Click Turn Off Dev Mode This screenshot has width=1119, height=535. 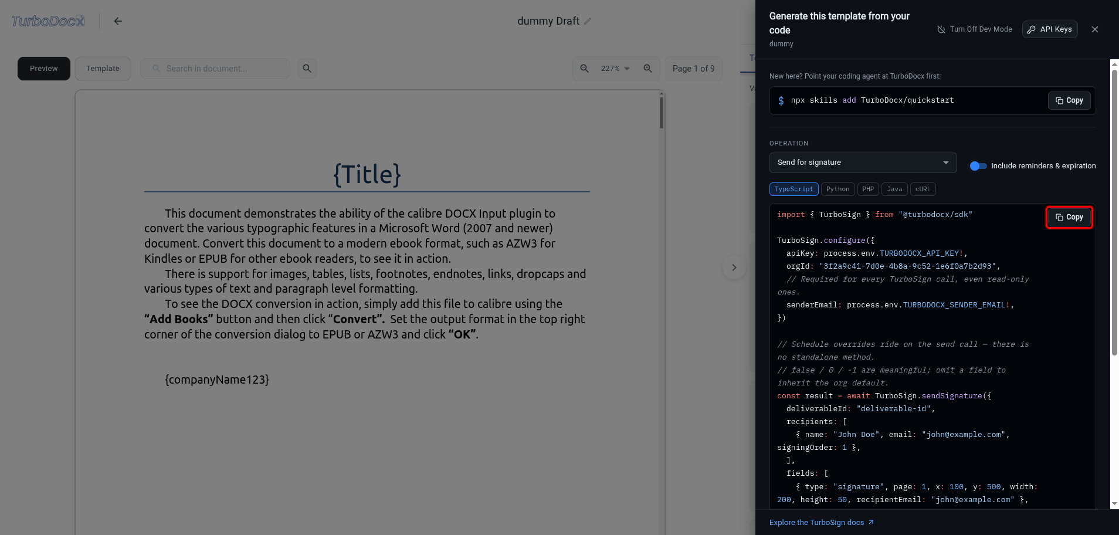974,29
